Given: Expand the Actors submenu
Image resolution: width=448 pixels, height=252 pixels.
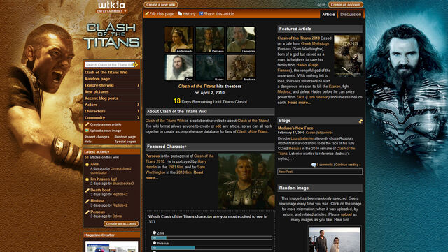Looking at the screenshot, I should coord(139,105).
